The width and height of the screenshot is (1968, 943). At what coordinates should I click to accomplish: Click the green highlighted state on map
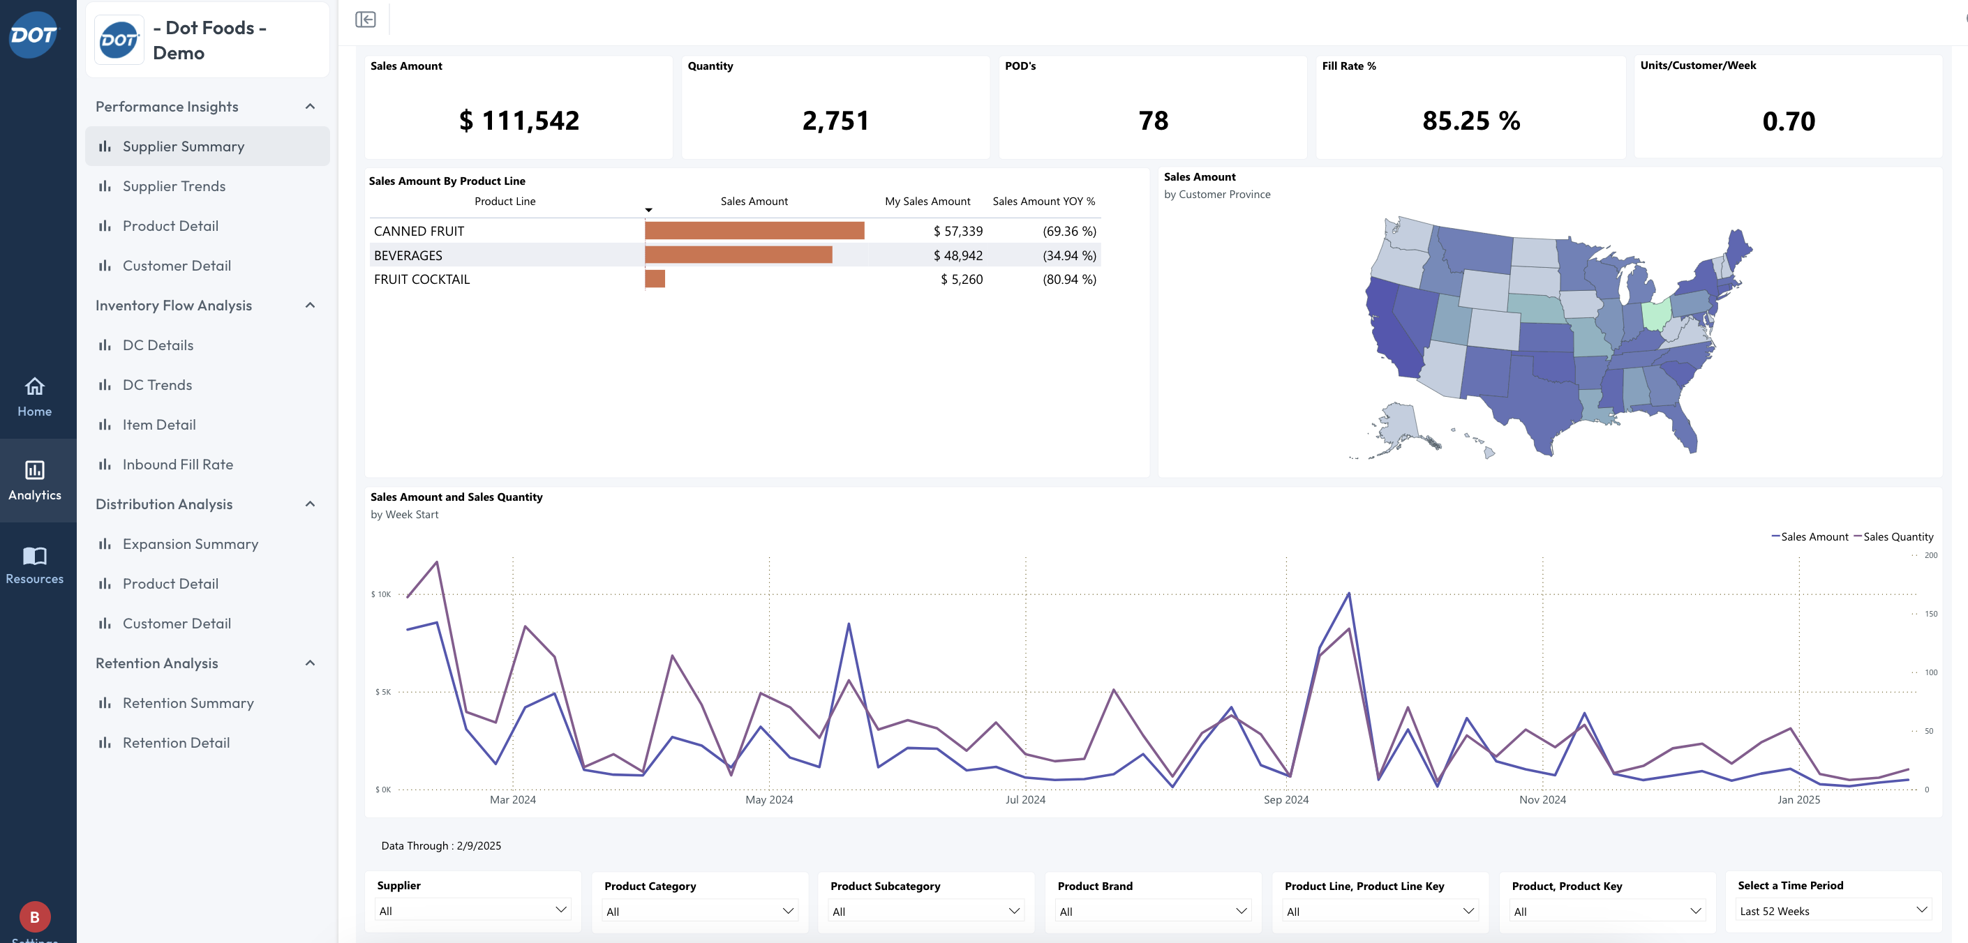1655,315
